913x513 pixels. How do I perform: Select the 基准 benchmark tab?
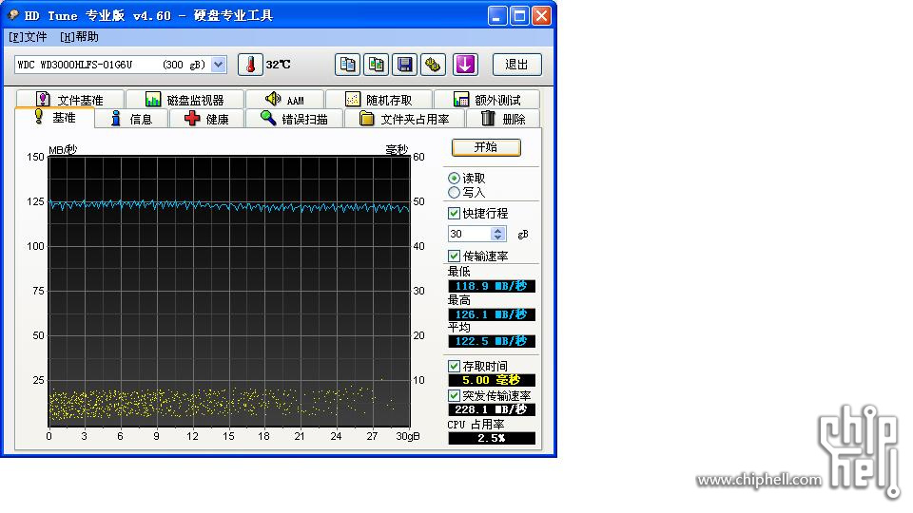pos(55,118)
